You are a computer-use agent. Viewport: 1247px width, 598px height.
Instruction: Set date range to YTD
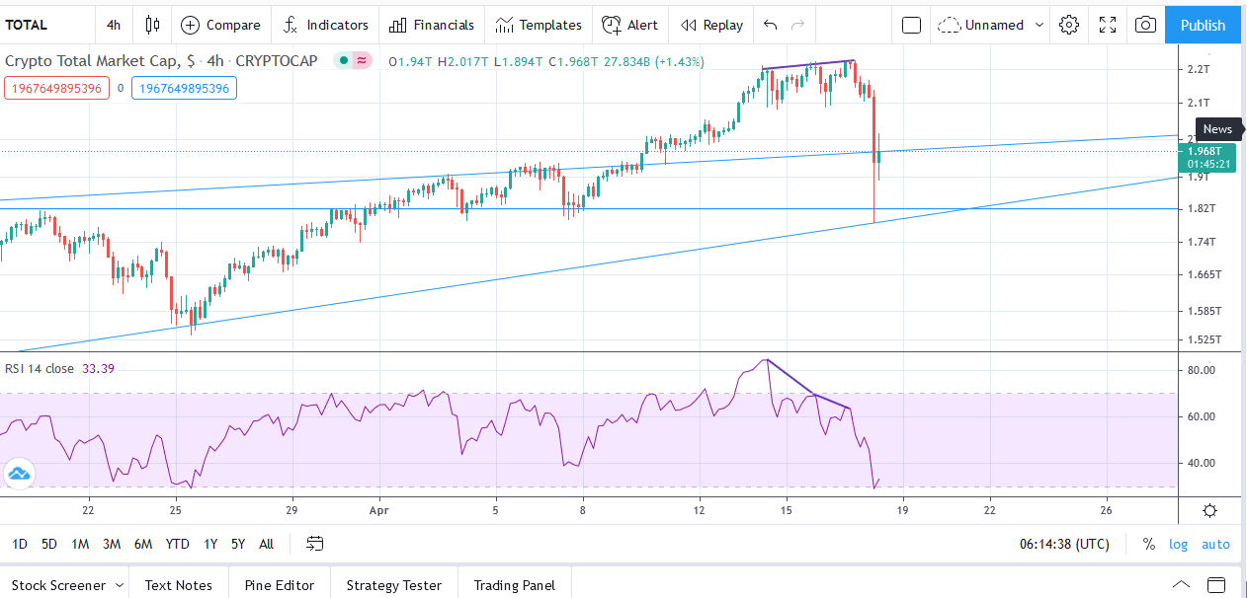click(178, 544)
